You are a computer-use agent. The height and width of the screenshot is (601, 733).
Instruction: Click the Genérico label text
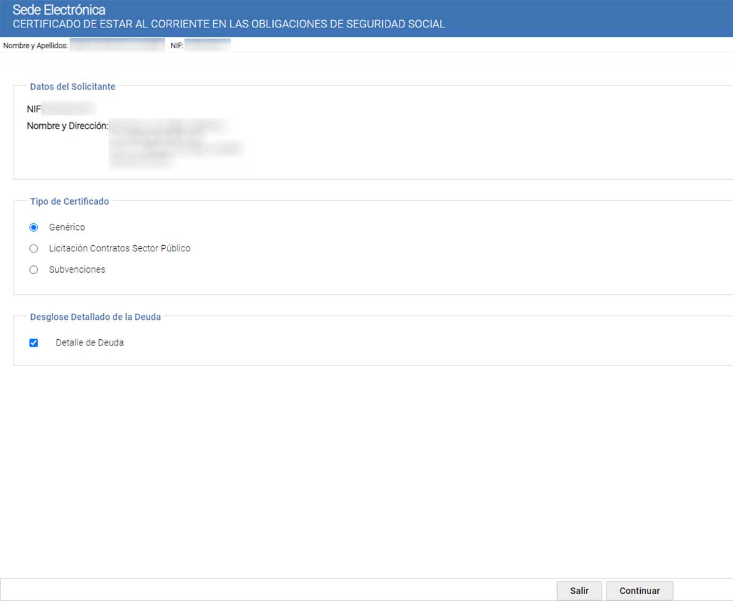click(67, 227)
